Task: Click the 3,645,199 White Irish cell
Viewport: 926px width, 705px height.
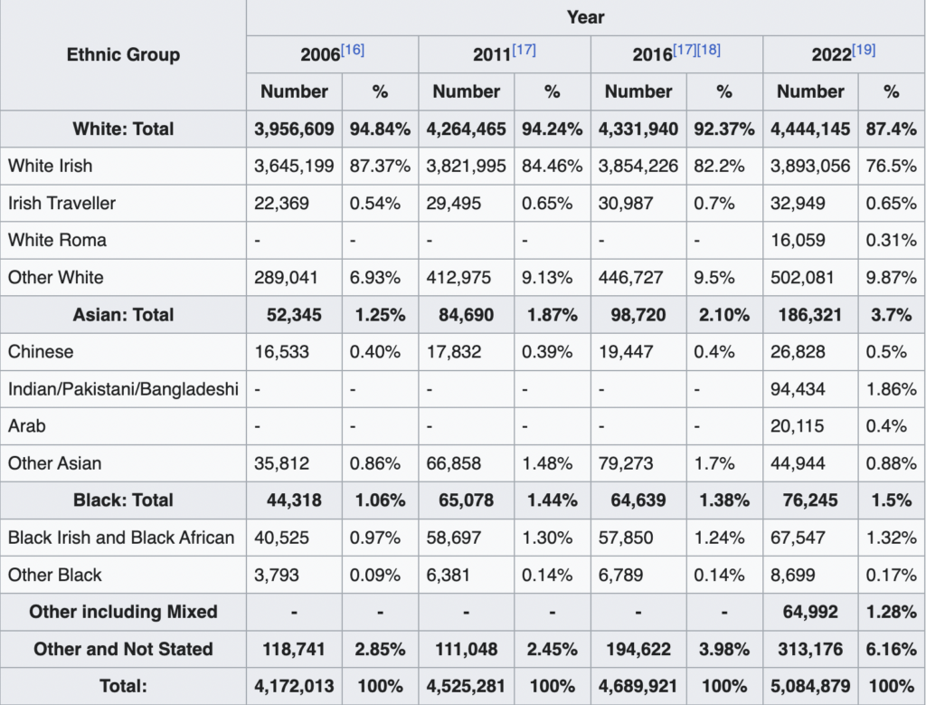Action: (x=294, y=167)
